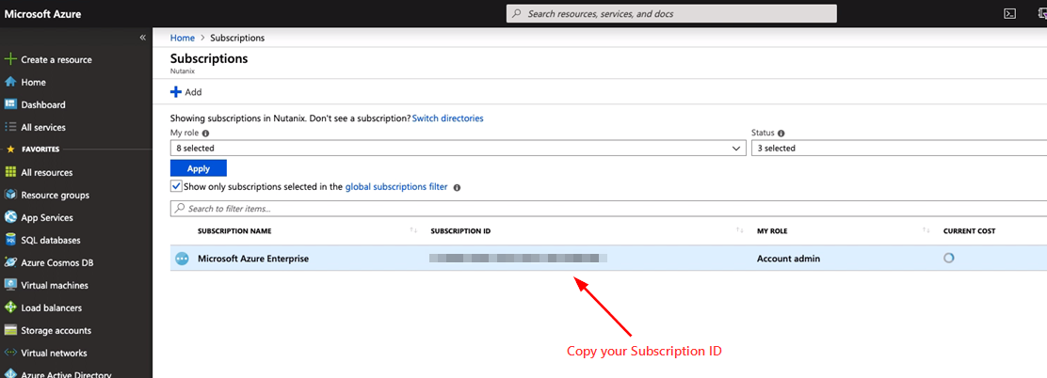Click the Status info icon
1047x378 pixels.
coord(781,134)
